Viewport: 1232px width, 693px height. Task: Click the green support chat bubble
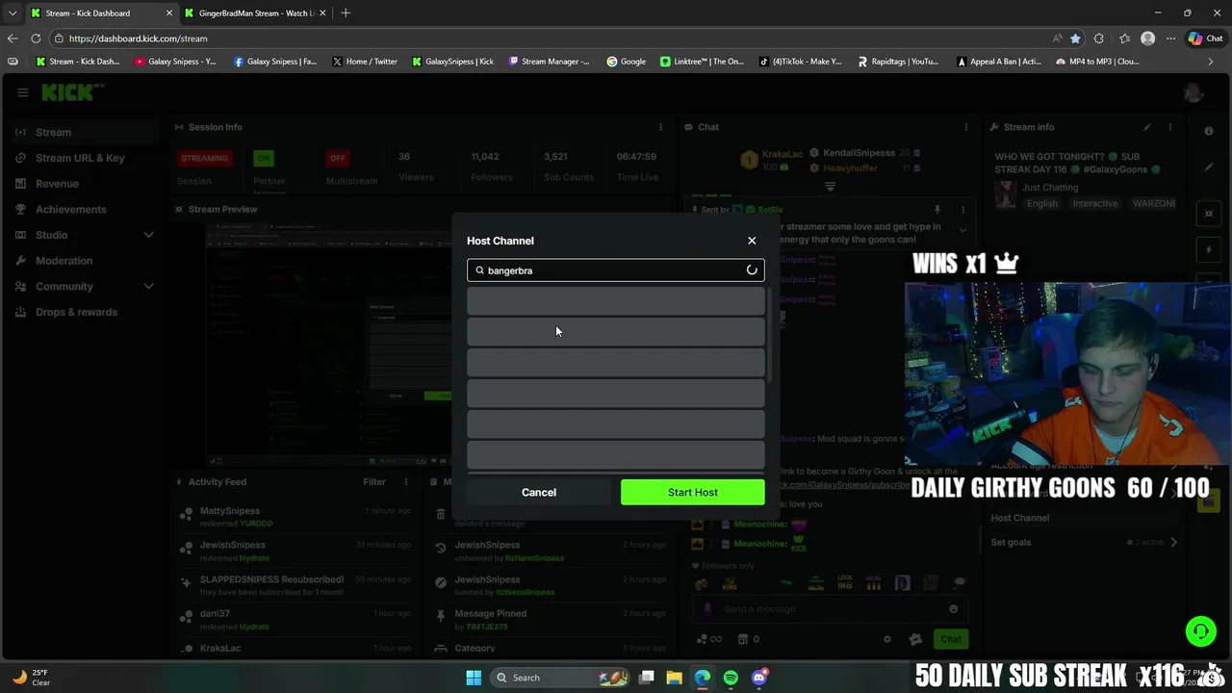click(x=1200, y=631)
